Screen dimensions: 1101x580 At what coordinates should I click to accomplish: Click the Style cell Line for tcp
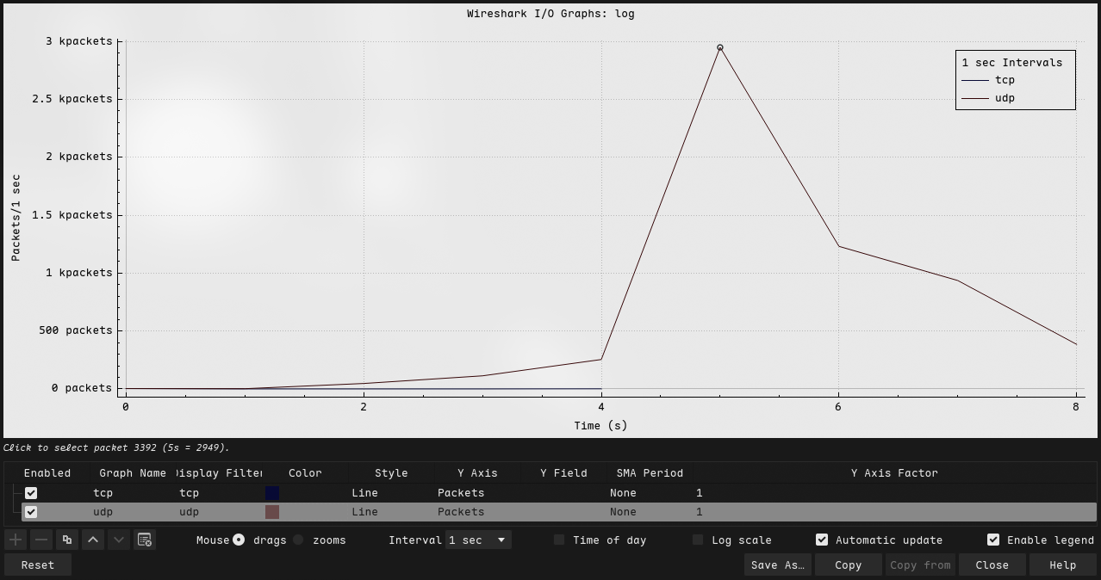364,493
